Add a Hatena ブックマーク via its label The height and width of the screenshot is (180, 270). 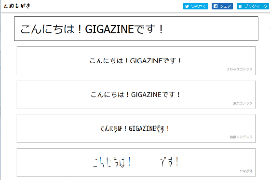tap(256, 6)
